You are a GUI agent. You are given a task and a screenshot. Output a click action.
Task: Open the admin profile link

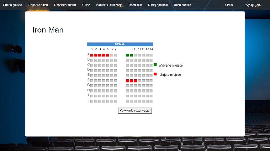(228, 5)
